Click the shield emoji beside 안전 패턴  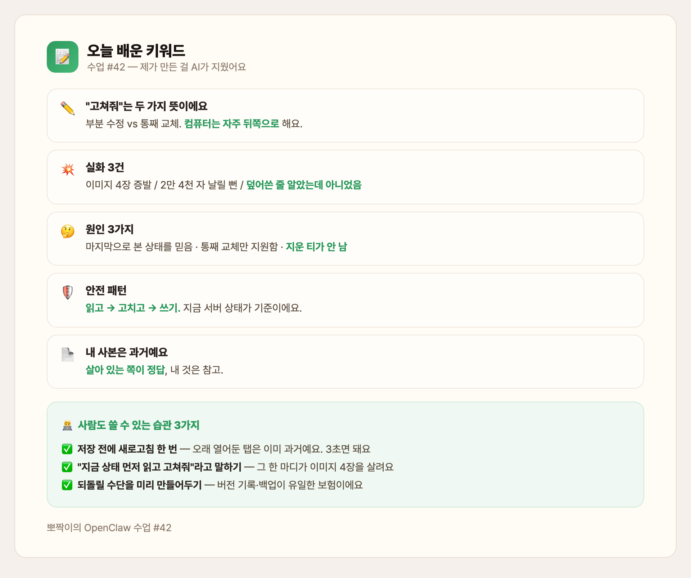click(68, 292)
